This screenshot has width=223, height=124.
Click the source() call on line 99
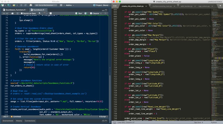click(42, 83)
